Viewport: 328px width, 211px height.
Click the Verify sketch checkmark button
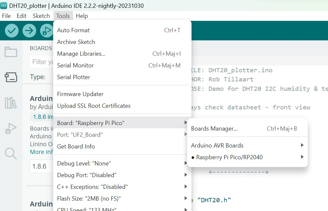[12, 31]
